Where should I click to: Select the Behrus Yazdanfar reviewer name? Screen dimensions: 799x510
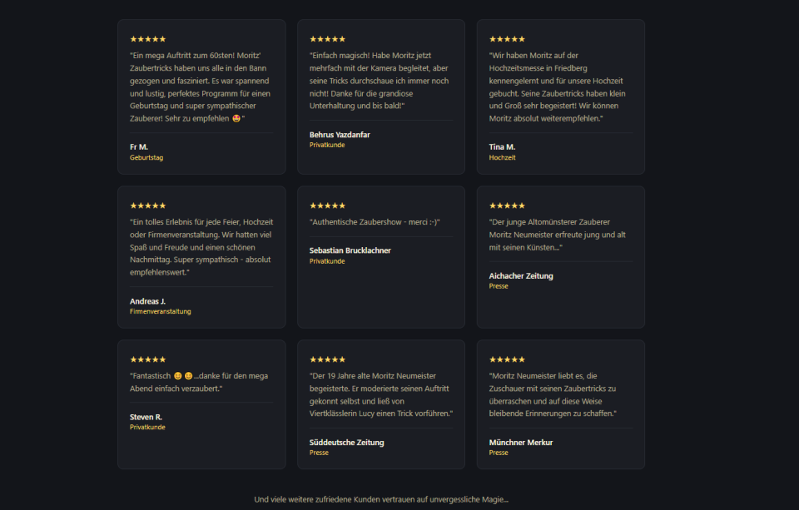click(340, 135)
